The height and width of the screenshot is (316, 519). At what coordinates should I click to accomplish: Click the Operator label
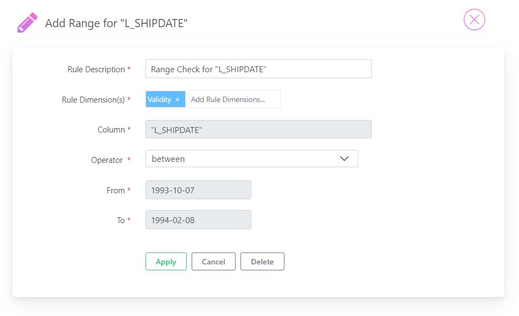tap(106, 160)
